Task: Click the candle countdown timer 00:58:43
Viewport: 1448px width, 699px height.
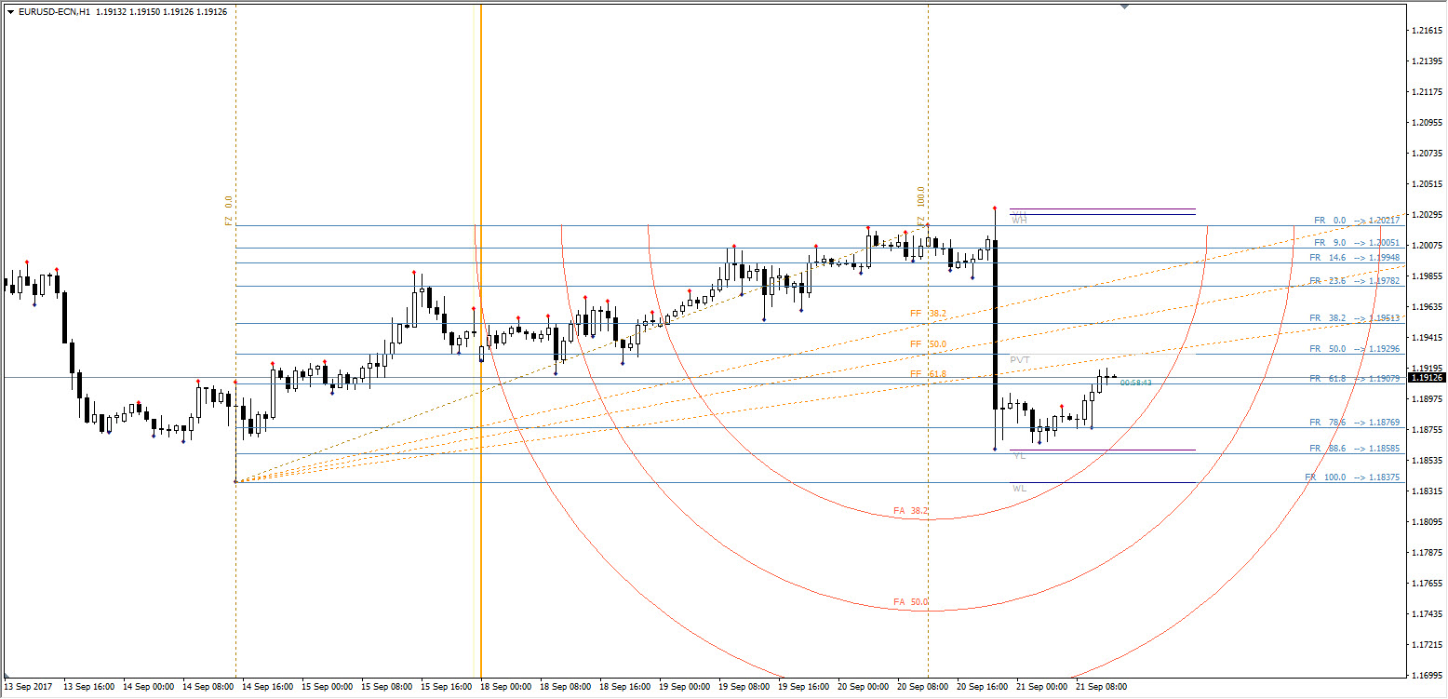Action: click(1136, 383)
